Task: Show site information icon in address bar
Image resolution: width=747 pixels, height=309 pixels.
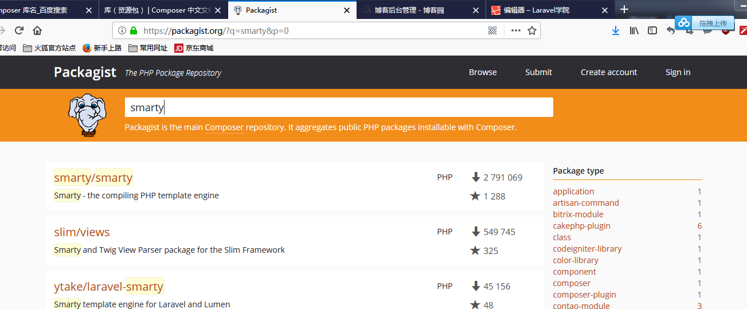Action: tap(122, 30)
